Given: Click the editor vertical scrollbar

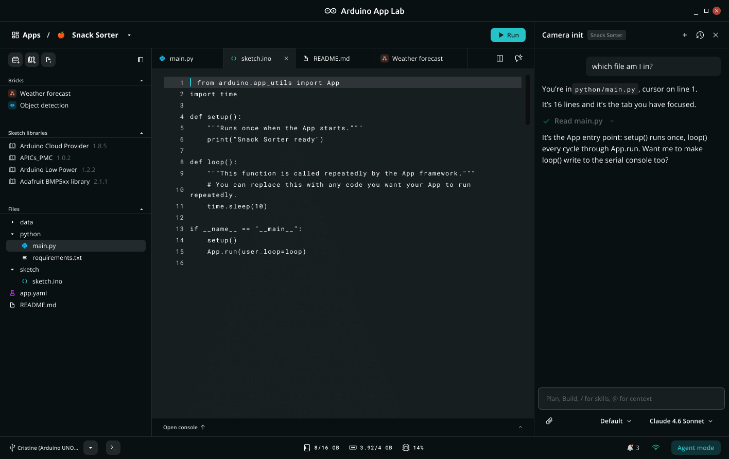Looking at the screenshot, I should [527, 100].
